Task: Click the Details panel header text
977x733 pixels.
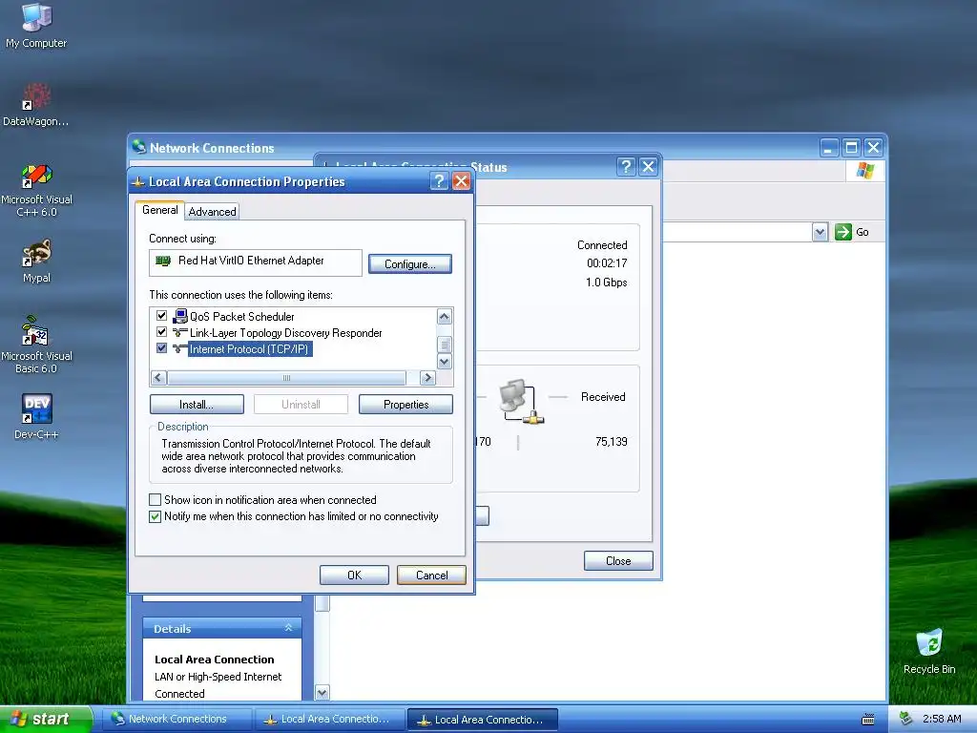Action: pyautogui.click(x=173, y=629)
